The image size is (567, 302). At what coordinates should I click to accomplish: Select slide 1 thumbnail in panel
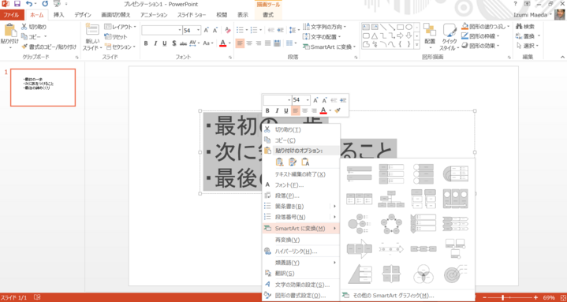[x=43, y=88]
